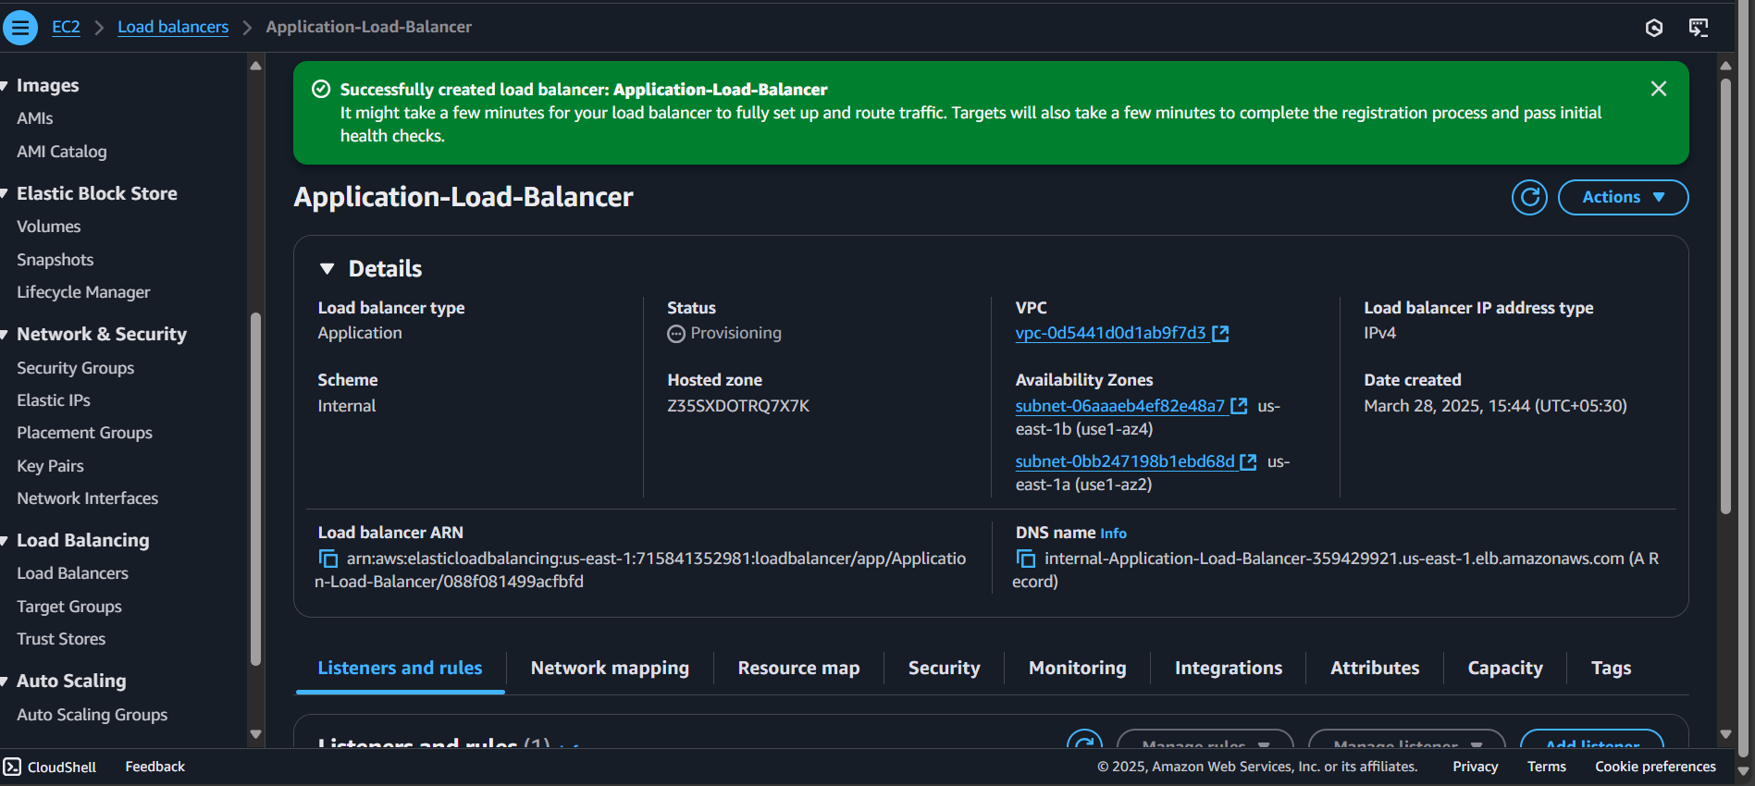Open Auto Scaling Groups in the sidebar
This screenshot has width=1755, height=786.
(93, 715)
